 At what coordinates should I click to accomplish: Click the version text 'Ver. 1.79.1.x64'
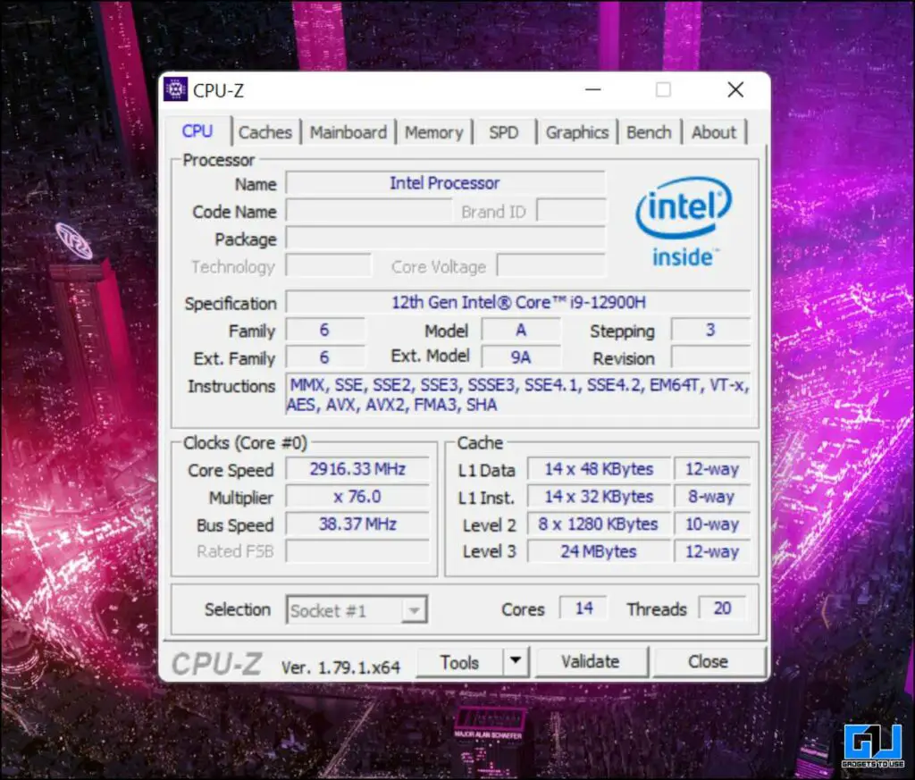(x=340, y=667)
